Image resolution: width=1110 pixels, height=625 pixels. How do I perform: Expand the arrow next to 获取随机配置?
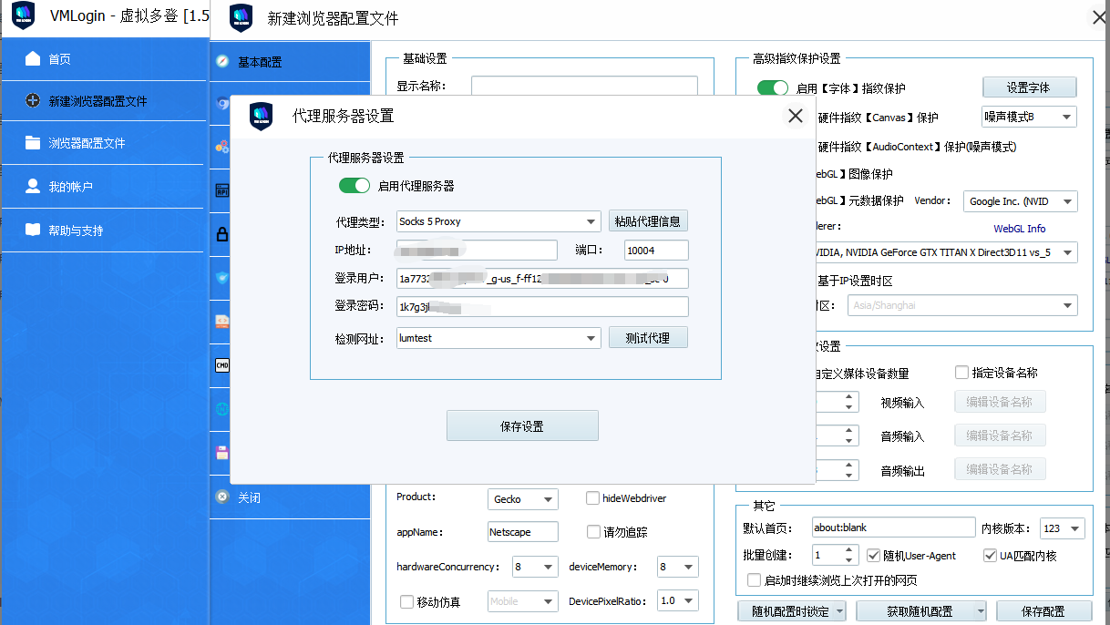tap(981, 611)
